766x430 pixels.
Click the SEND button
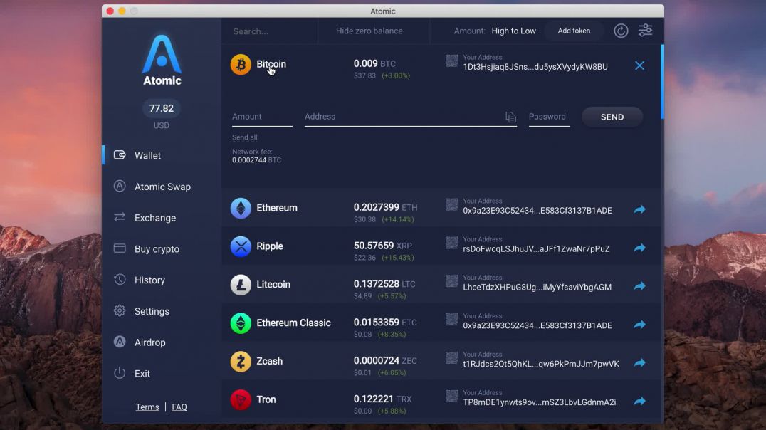[x=612, y=117]
